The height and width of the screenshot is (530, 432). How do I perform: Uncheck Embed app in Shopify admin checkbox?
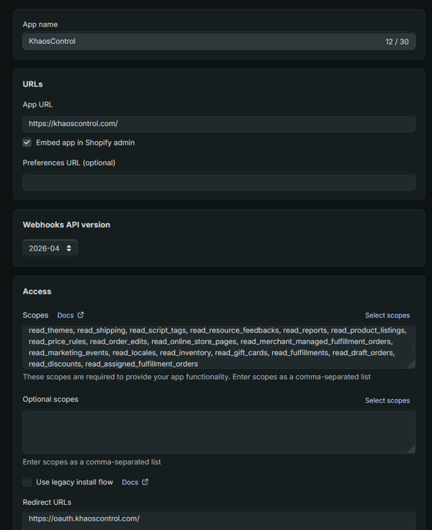pos(27,143)
